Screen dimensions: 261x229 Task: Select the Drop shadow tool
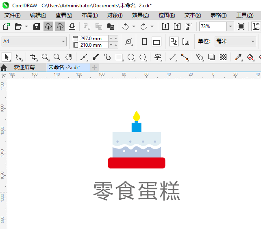point(211,57)
